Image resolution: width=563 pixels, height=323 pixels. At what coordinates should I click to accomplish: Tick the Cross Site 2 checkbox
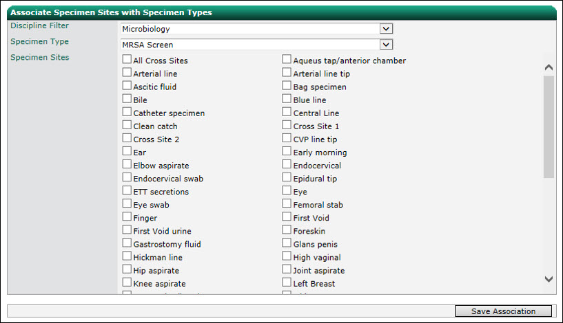tap(127, 138)
